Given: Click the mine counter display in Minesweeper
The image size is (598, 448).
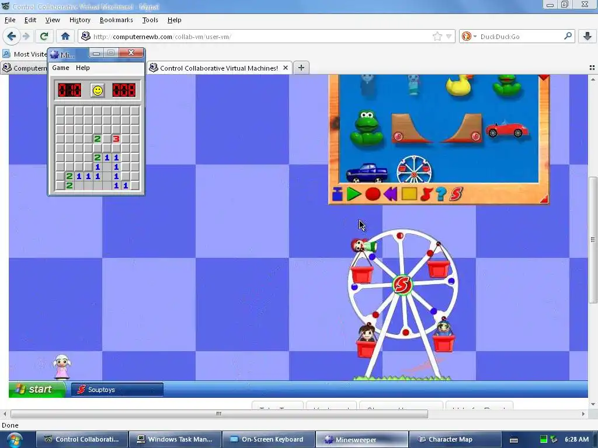Looking at the screenshot, I should [x=69, y=90].
